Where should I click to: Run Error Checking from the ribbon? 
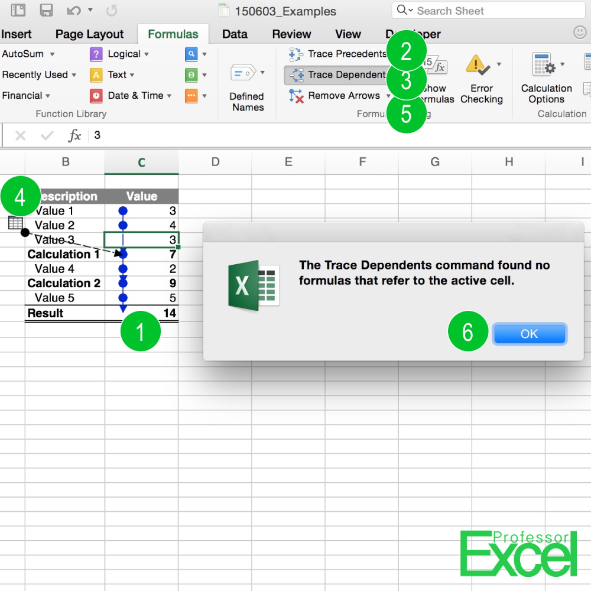[482, 77]
